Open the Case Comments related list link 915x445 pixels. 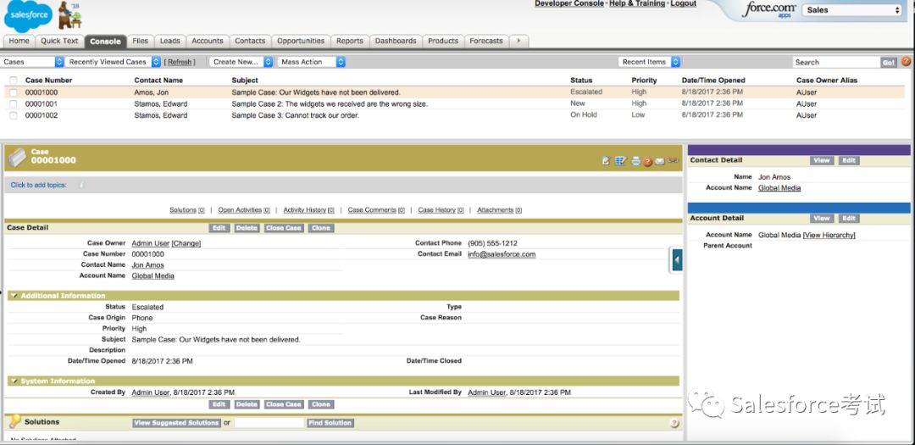pyautogui.click(x=376, y=210)
